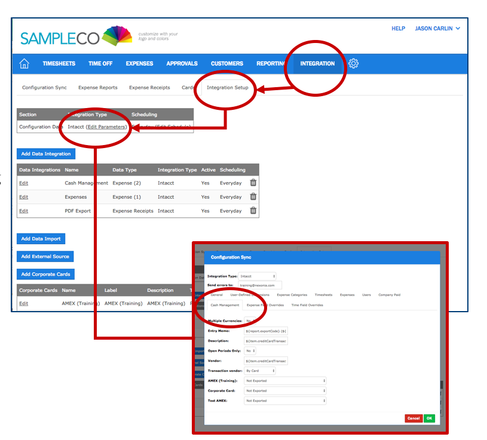Click the Add Data Integration button

coord(46,154)
